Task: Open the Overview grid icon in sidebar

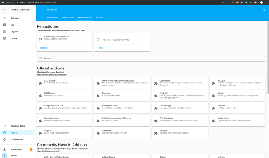Action: coord(4,18)
